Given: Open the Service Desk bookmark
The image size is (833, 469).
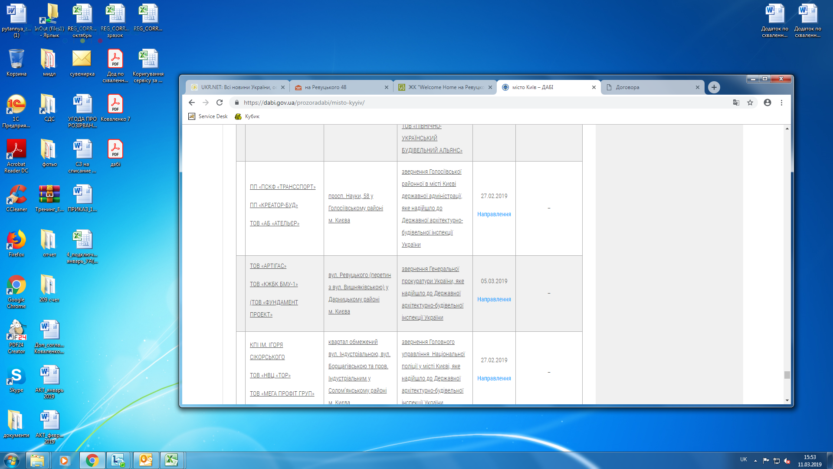Looking at the screenshot, I should pyautogui.click(x=208, y=116).
